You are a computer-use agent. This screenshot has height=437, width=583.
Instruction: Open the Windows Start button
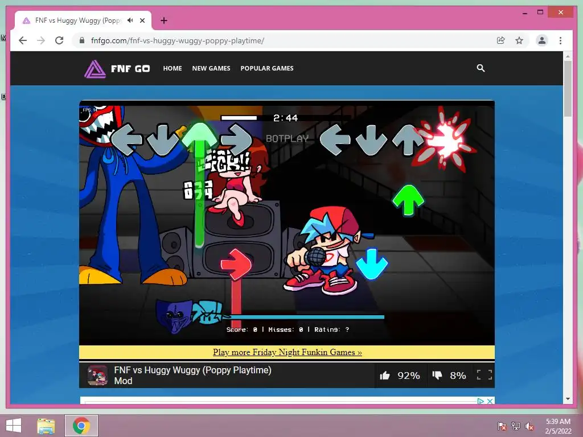(x=14, y=426)
